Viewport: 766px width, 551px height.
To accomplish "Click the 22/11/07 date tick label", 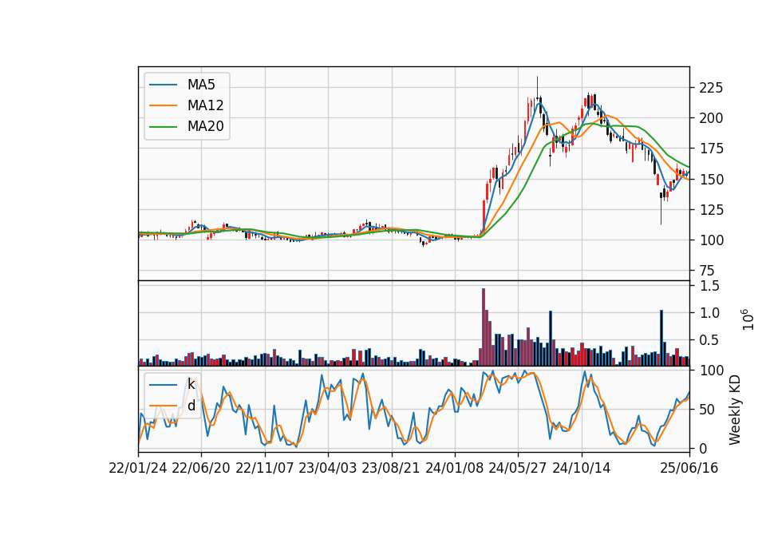I will 265,468.
